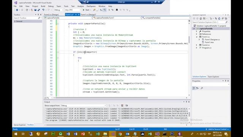Click the Undo arrow icon

43,10
